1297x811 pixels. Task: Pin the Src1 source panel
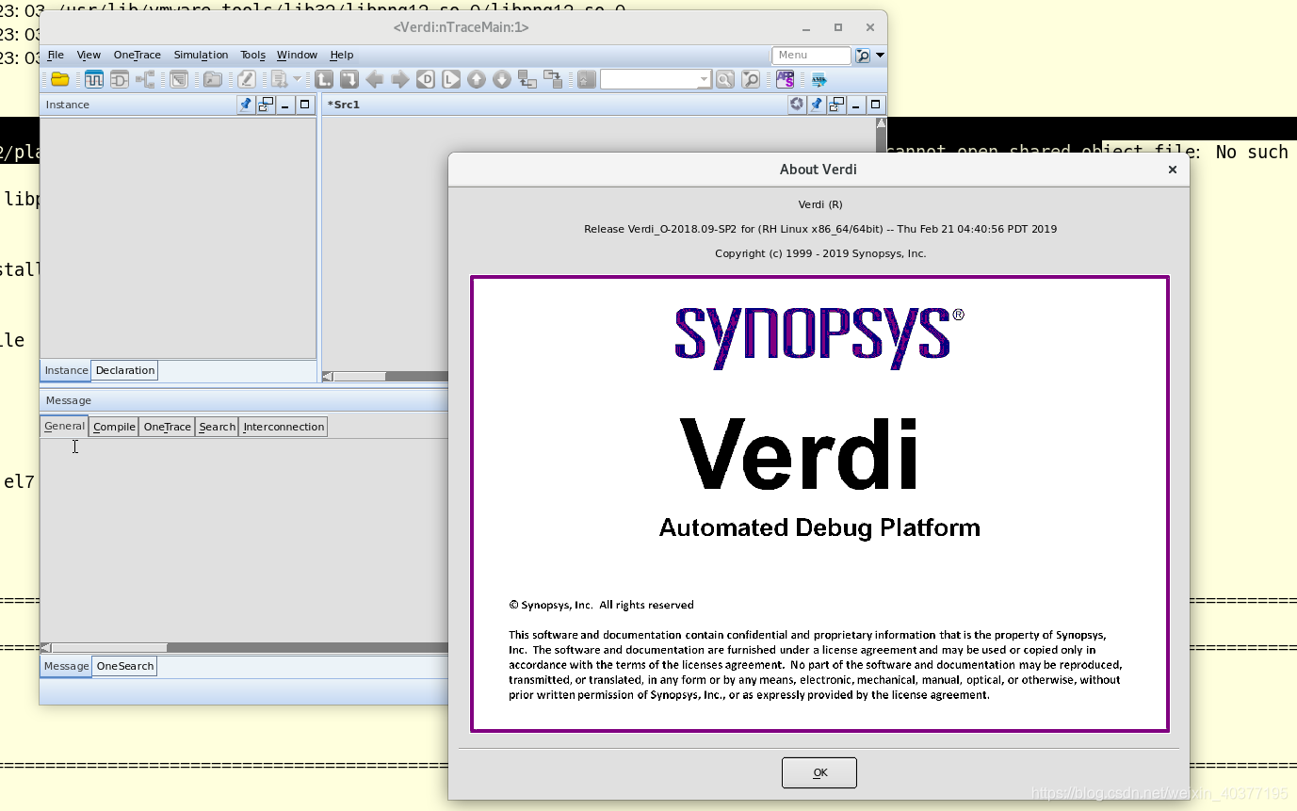click(x=817, y=105)
